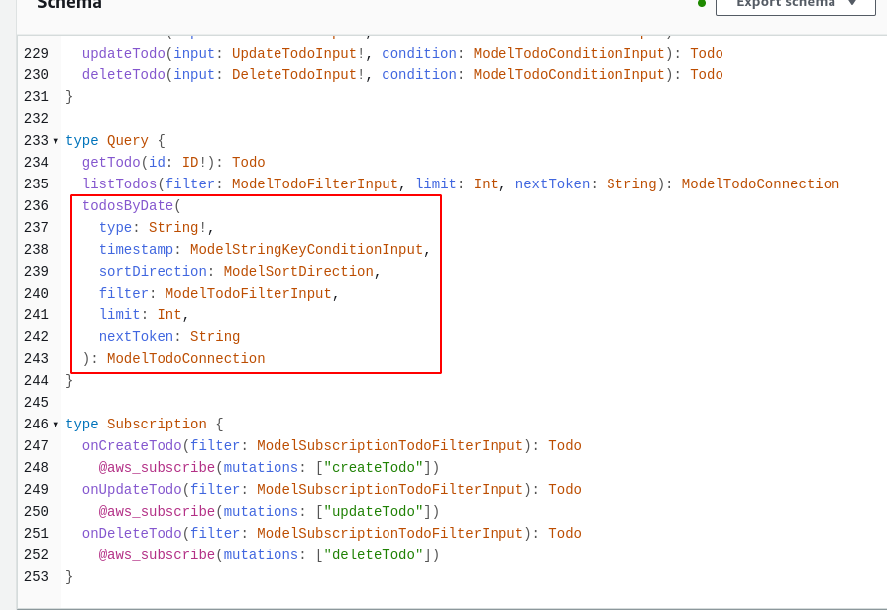Click the Schema heading text
Image resolution: width=887 pixels, height=610 pixels.
tap(69, 4)
